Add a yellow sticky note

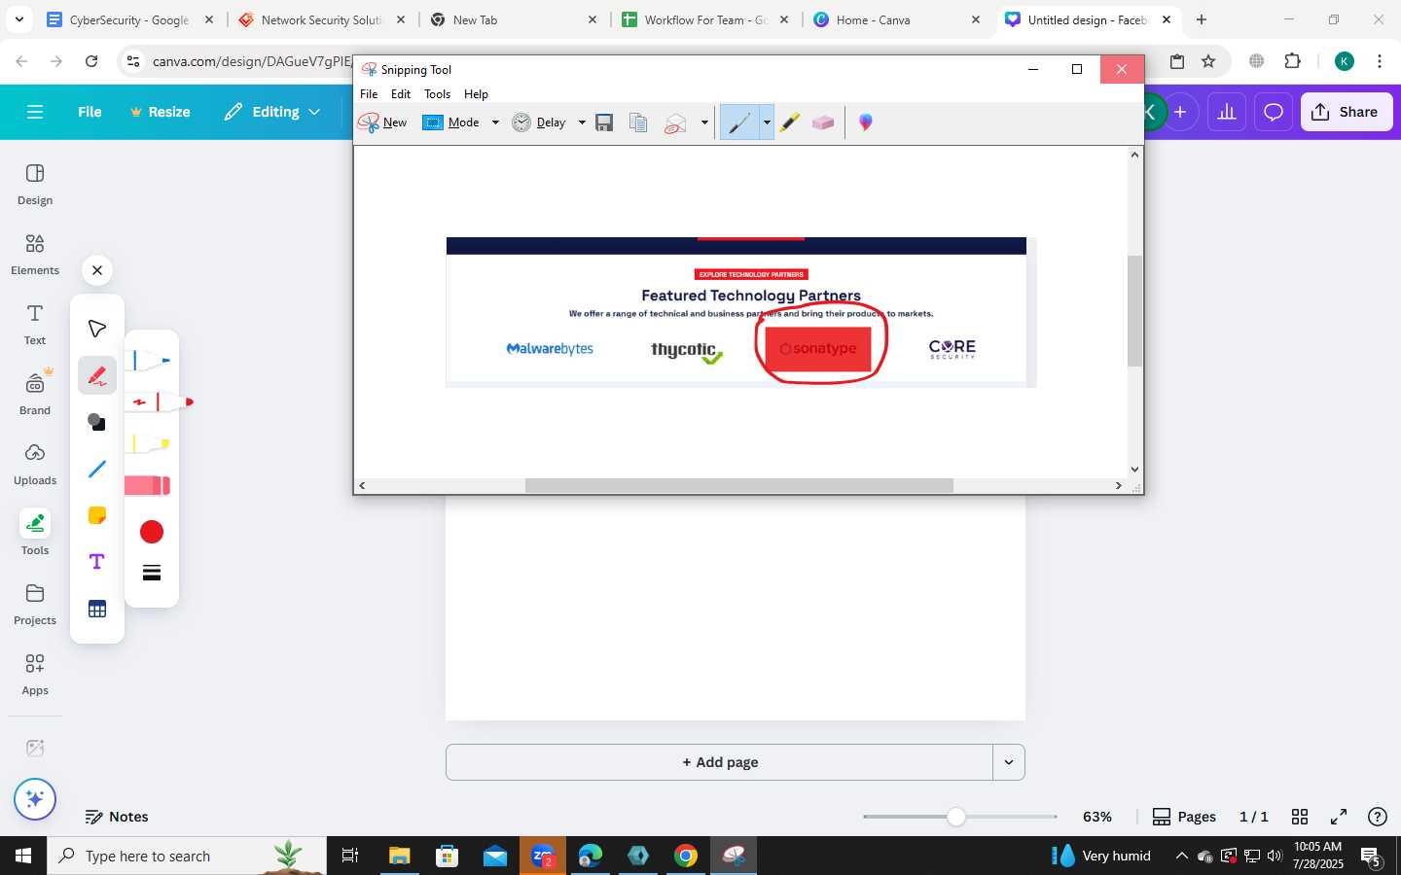tap(96, 515)
